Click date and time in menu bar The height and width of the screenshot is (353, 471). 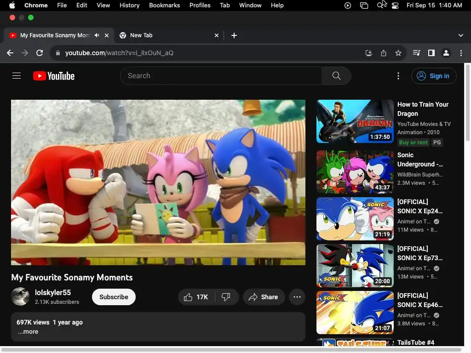click(434, 6)
